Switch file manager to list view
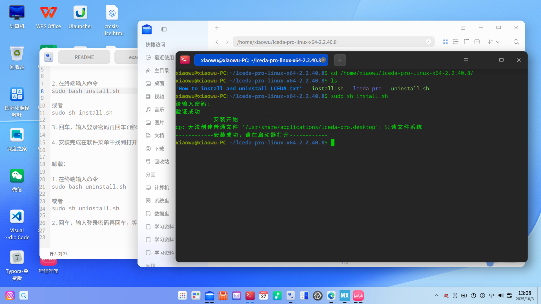The image size is (541, 304). pos(456,42)
